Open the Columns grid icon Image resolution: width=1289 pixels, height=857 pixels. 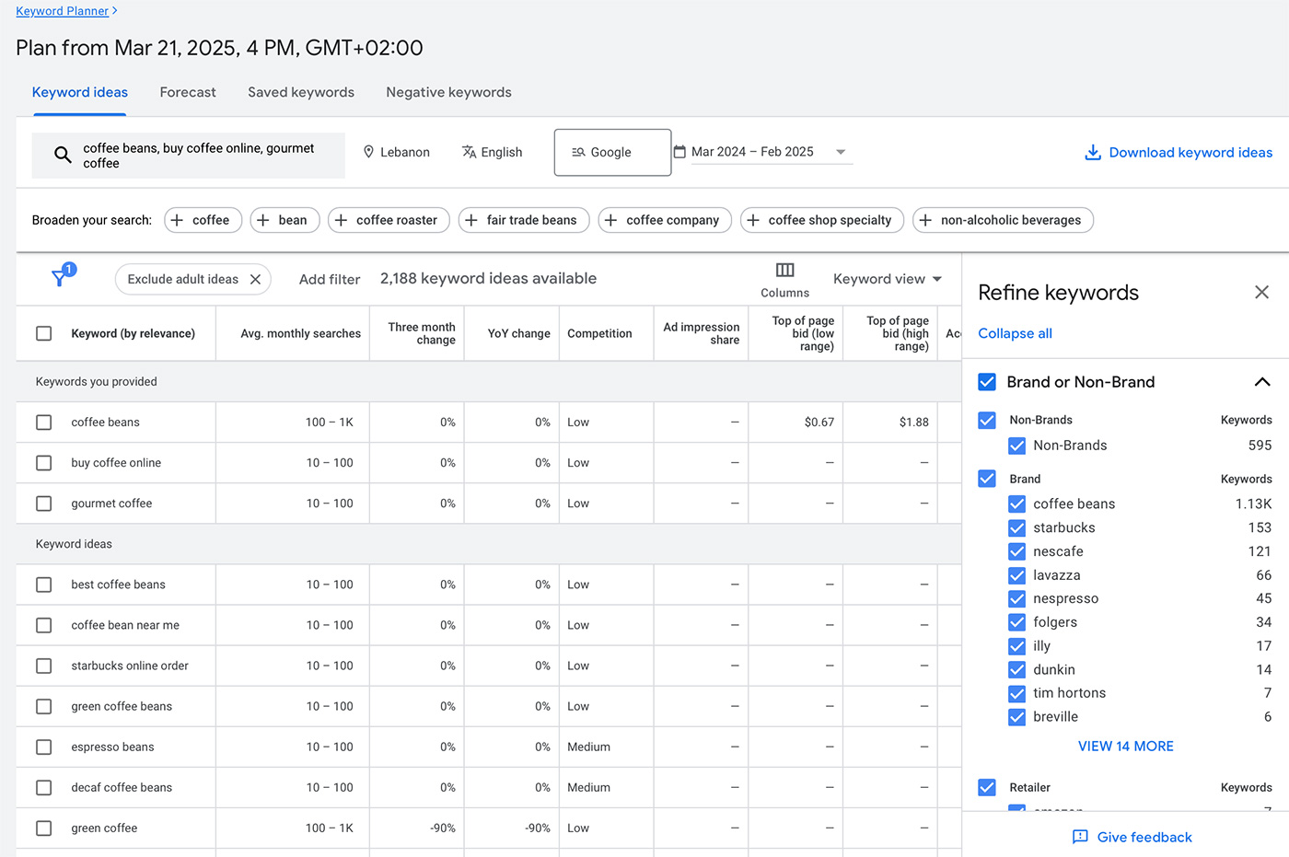tap(784, 270)
